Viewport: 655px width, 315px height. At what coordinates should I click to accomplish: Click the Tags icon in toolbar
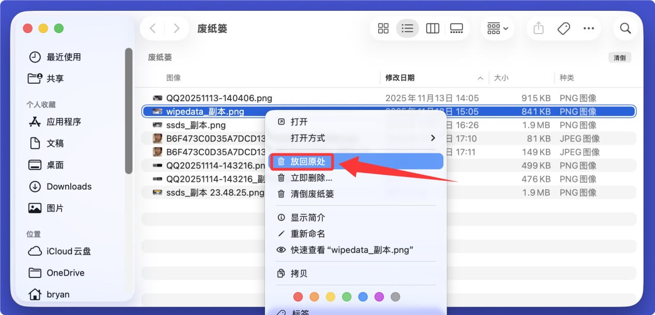563,28
